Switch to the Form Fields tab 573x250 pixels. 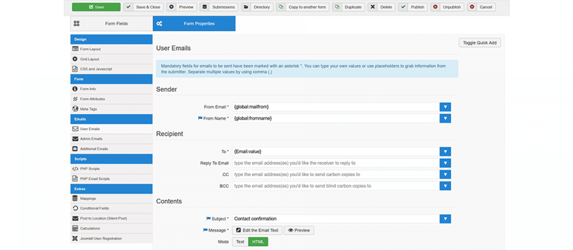(x=111, y=23)
